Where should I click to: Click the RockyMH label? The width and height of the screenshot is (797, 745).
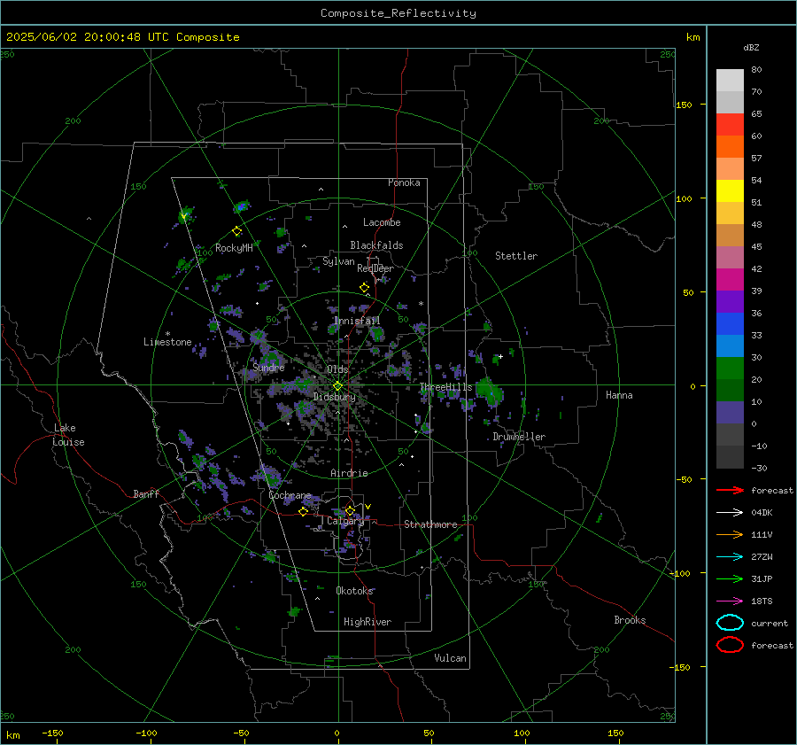click(x=234, y=248)
